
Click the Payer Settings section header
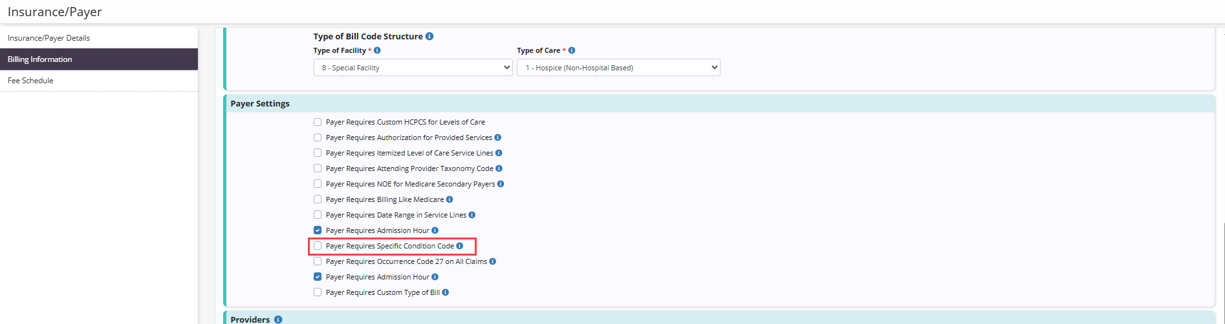tap(260, 103)
